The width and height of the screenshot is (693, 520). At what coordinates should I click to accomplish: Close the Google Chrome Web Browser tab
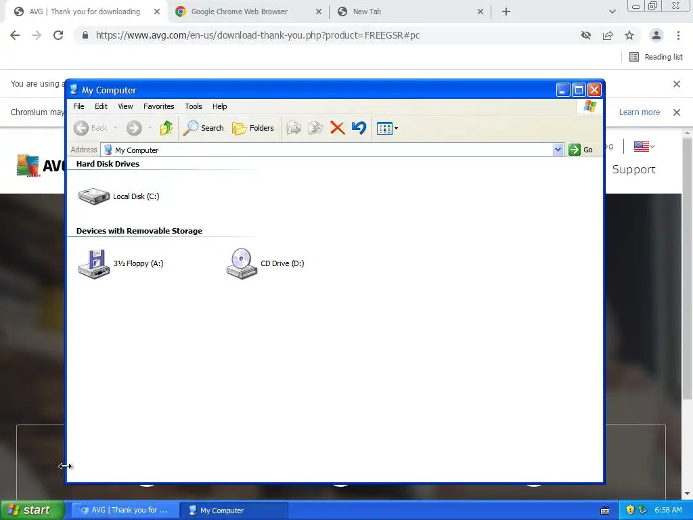(319, 12)
